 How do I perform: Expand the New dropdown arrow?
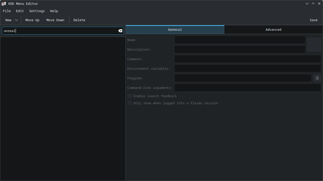tap(16, 20)
